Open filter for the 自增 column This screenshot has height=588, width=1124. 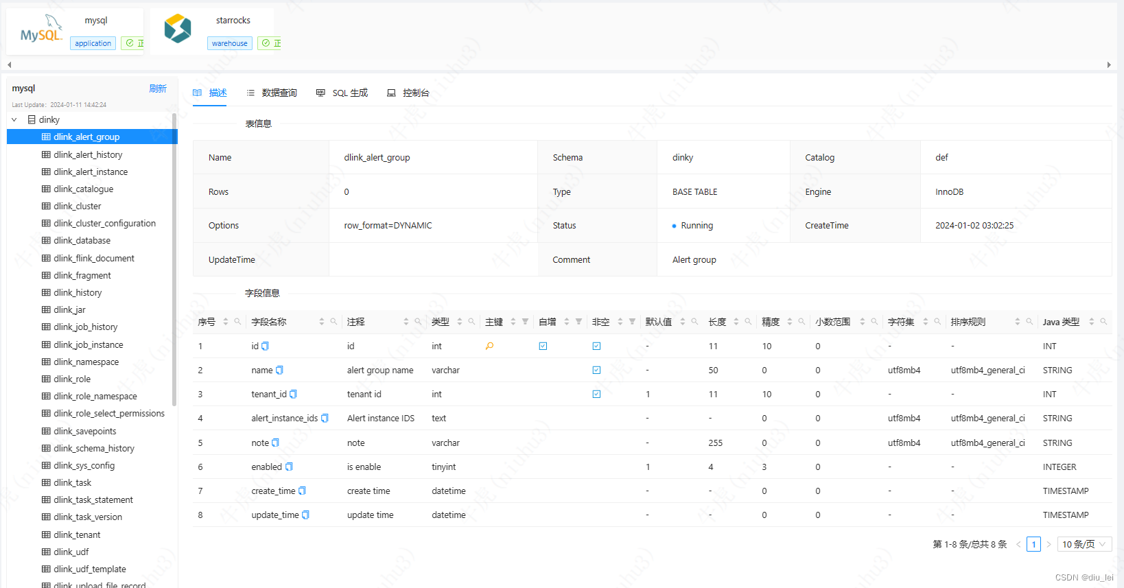point(578,322)
